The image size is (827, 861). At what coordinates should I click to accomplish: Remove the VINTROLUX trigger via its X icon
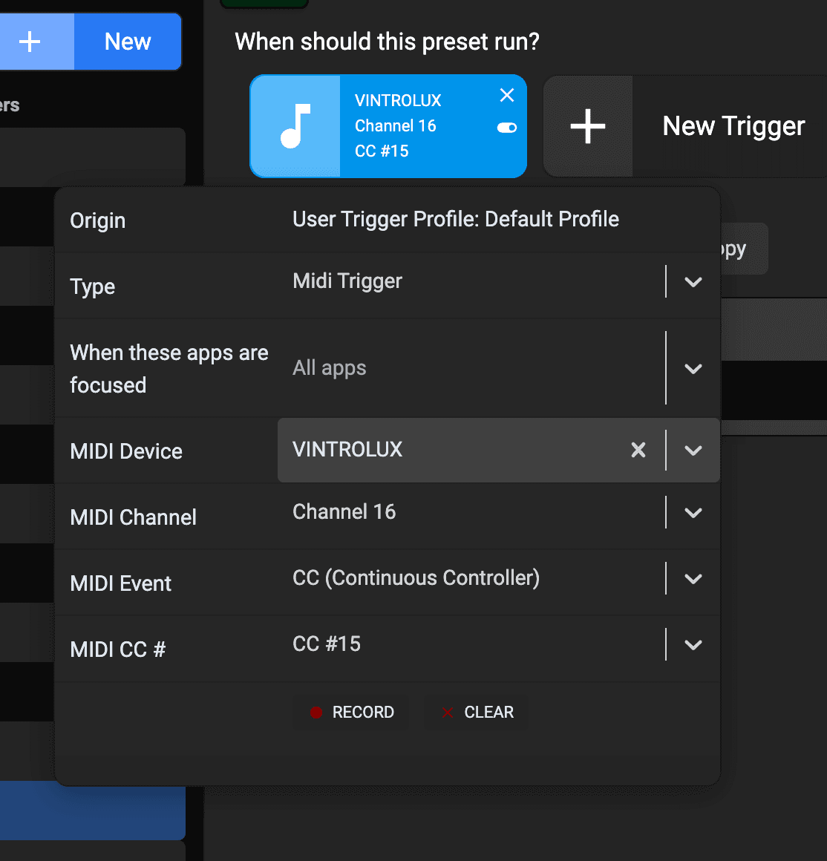tap(507, 95)
